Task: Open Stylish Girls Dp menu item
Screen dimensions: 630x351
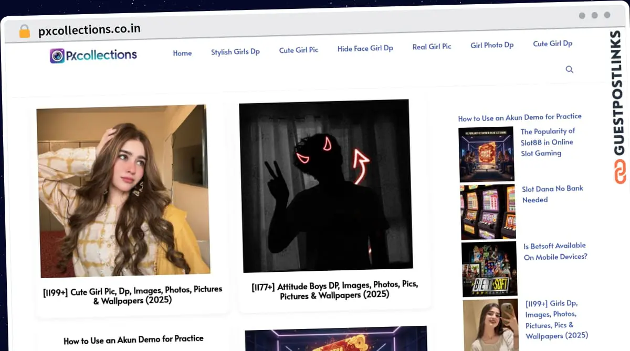Action: pos(235,51)
